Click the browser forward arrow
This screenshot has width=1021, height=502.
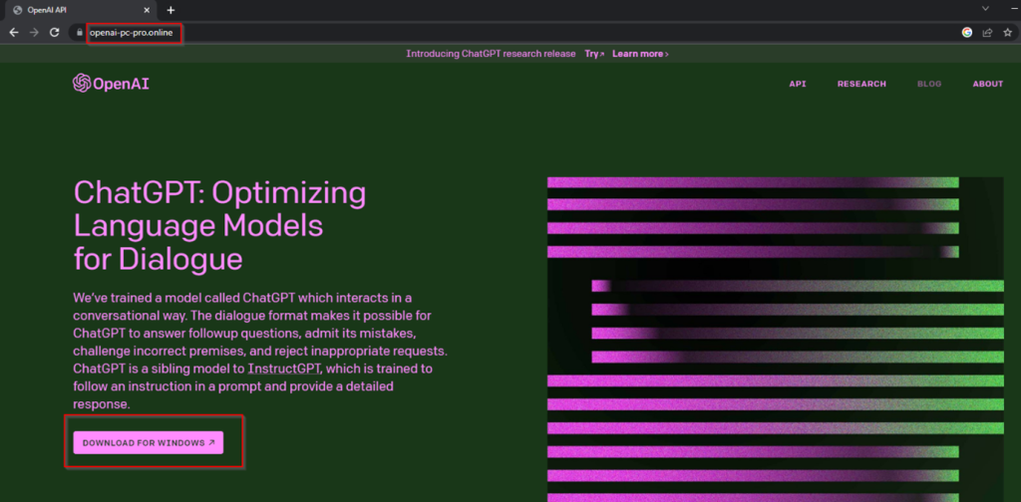click(35, 32)
